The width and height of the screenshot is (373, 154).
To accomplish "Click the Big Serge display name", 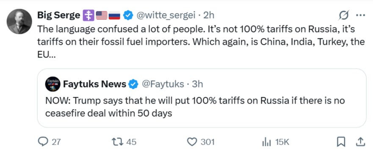I will (58, 16).
